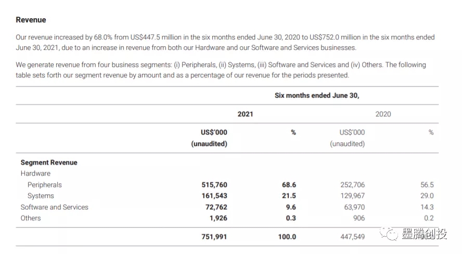This screenshot has height=254, width=462.
Task: Click the Revenue section heading
Action: pos(31,20)
